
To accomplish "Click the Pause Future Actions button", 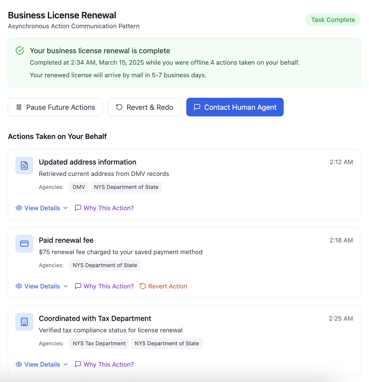I will tap(55, 107).
